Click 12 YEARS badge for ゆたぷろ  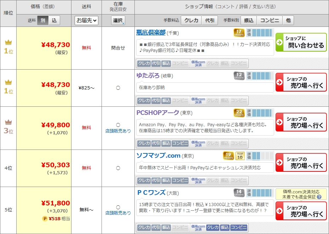click(239, 76)
